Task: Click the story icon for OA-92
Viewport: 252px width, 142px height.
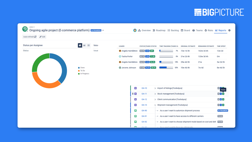Action: point(135,122)
